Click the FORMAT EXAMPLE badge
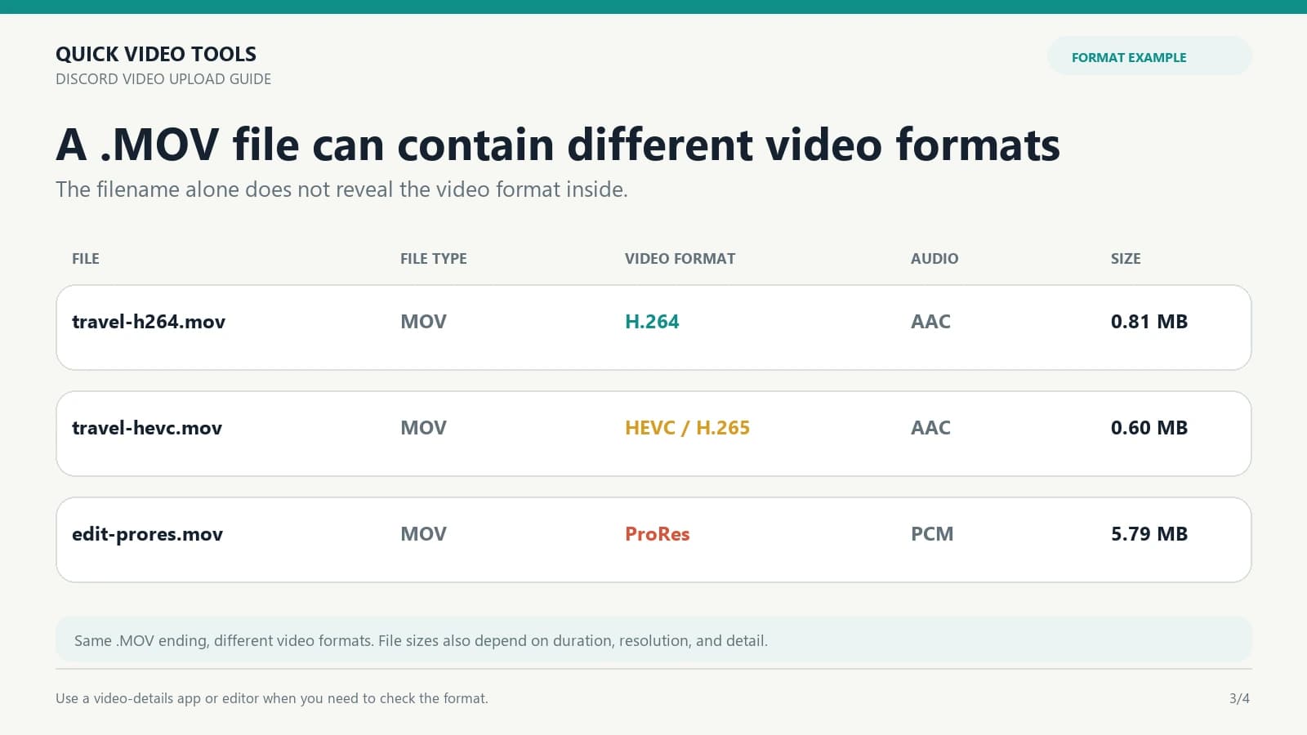This screenshot has height=735, width=1307. (1149, 56)
